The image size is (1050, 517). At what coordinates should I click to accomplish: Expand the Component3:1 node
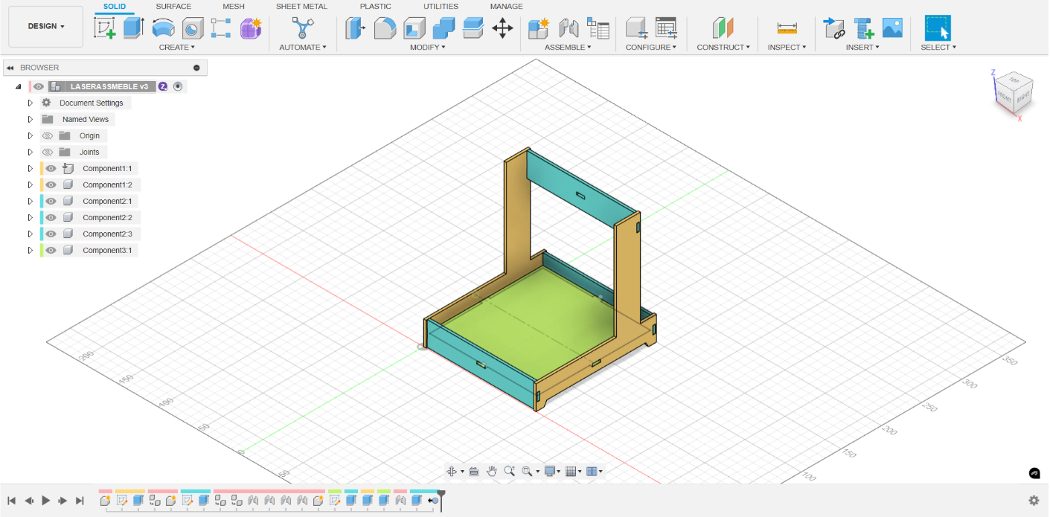pyautogui.click(x=31, y=250)
